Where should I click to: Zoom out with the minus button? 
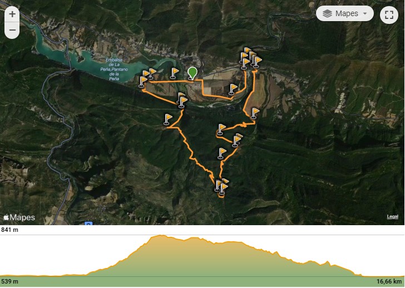(x=12, y=30)
